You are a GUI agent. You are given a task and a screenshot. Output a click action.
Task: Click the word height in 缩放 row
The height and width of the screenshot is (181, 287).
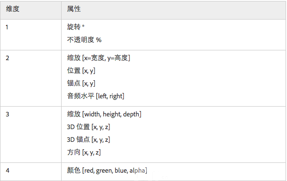(x=111, y=114)
